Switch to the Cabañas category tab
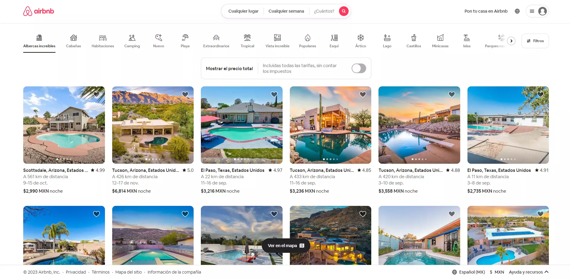 coord(74,41)
